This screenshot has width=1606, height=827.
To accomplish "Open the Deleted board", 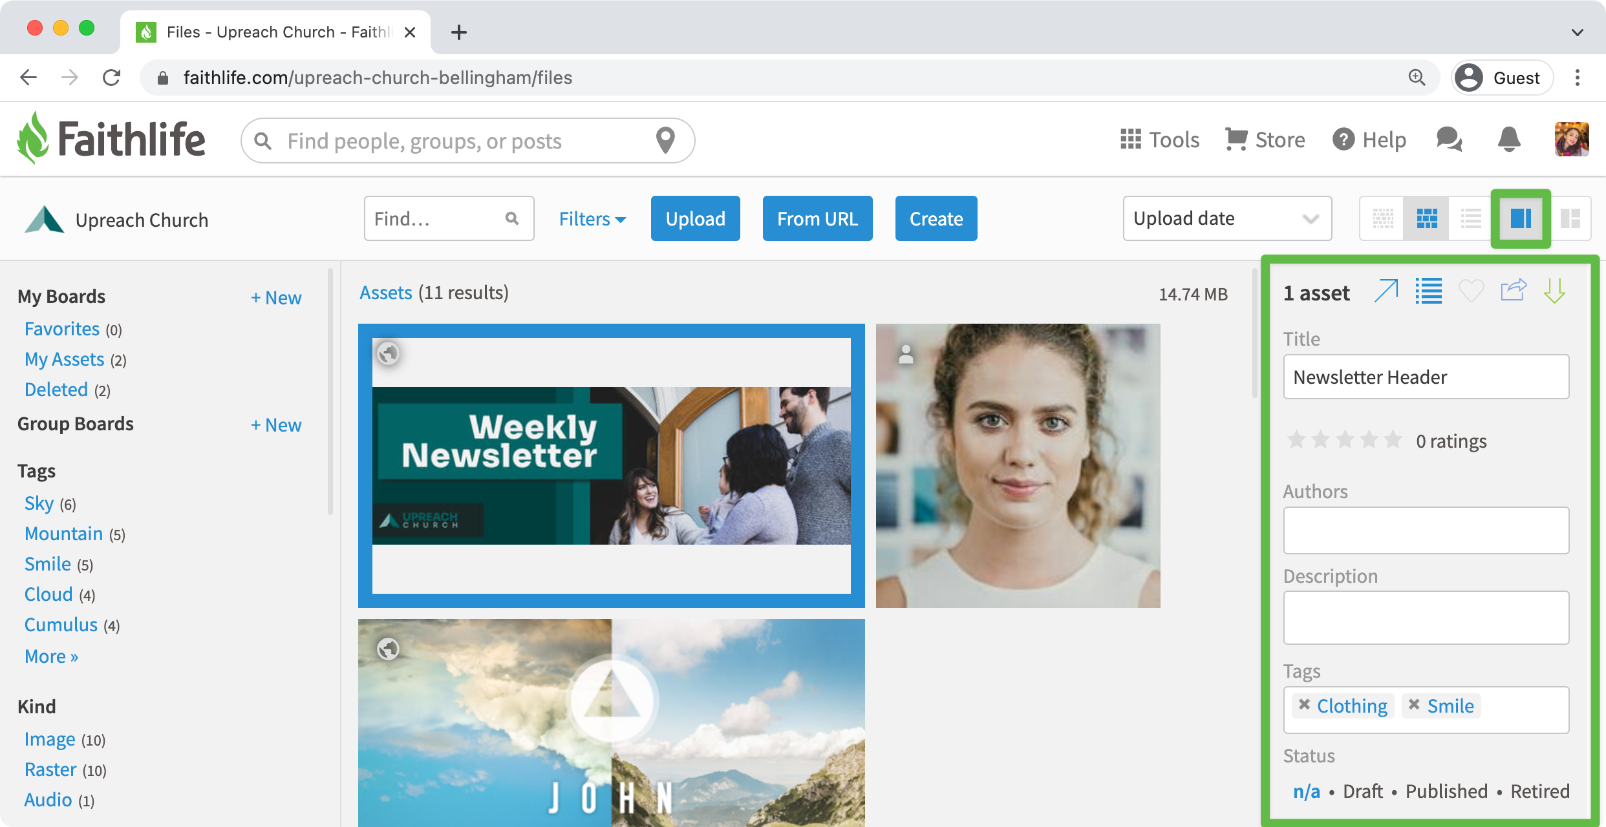I will 56,390.
